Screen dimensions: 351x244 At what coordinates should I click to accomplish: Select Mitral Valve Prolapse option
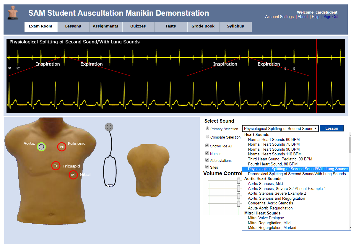[x=266, y=218]
